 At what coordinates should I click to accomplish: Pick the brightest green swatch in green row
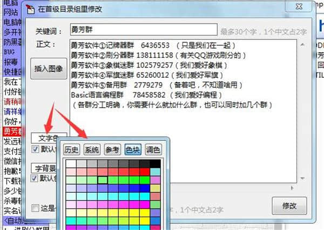coord(145,180)
